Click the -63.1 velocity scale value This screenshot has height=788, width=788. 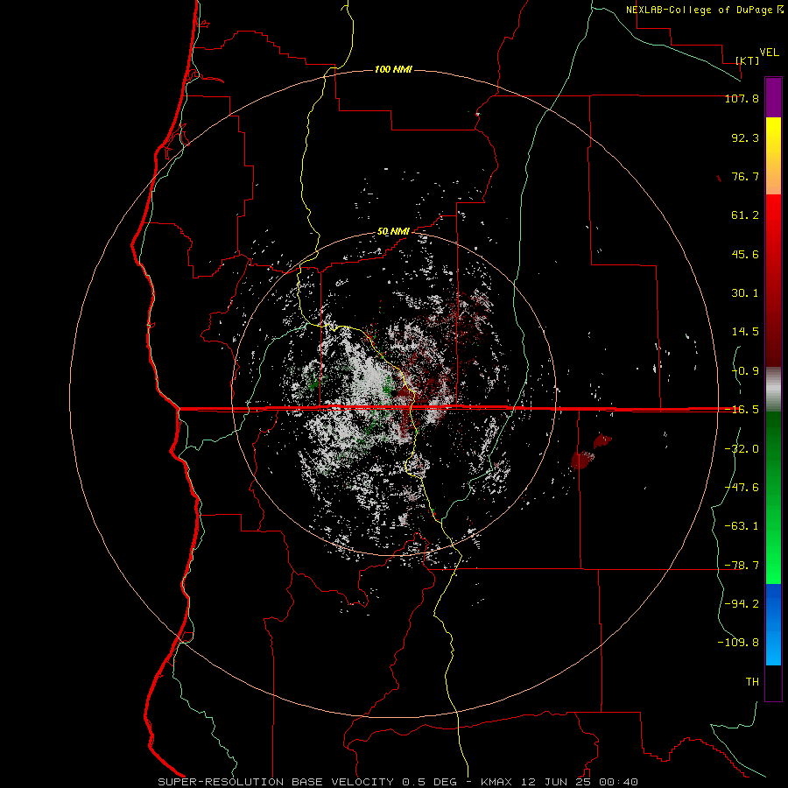742,526
